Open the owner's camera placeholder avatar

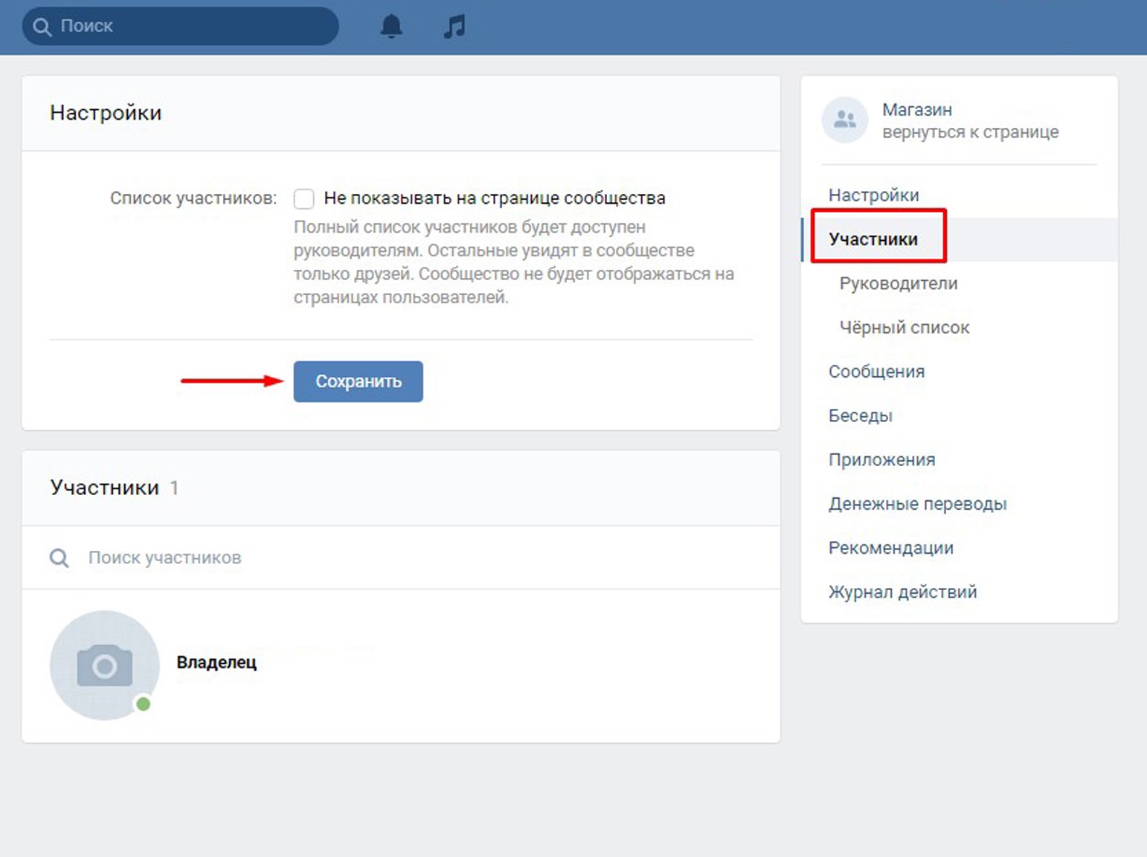[105, 665]
